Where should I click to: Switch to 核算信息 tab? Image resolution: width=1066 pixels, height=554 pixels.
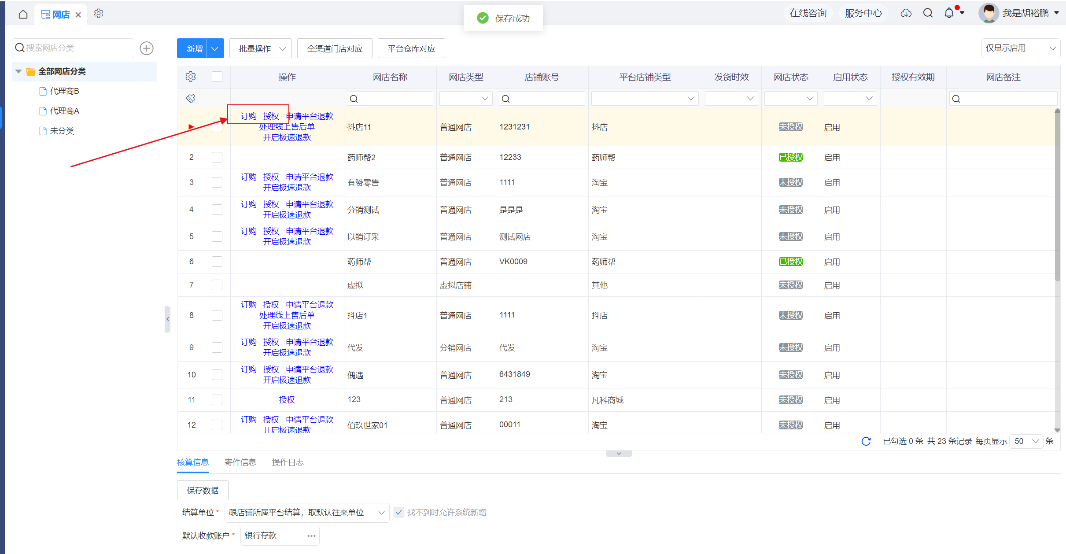tap(193, 462)
